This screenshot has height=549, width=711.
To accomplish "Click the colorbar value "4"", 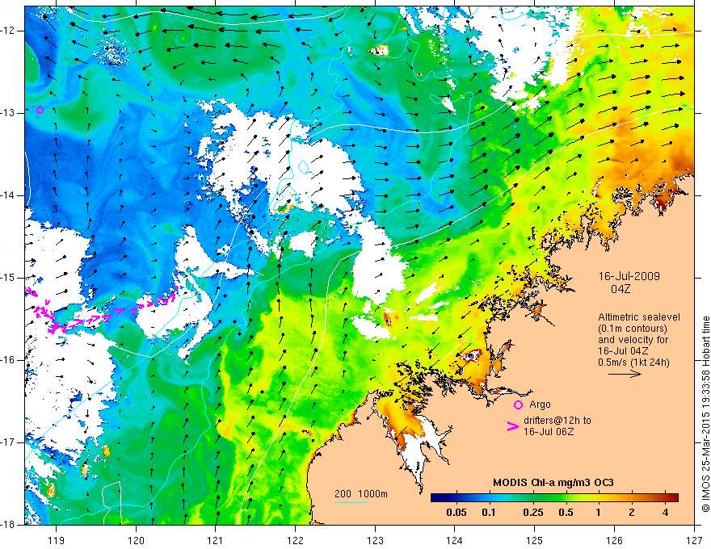I will pos(665,513).
